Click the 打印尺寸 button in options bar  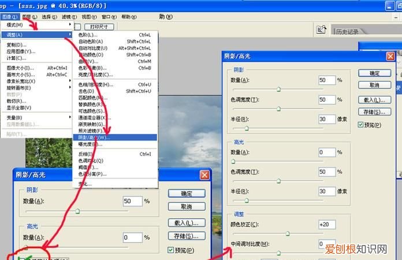(99, 27)
